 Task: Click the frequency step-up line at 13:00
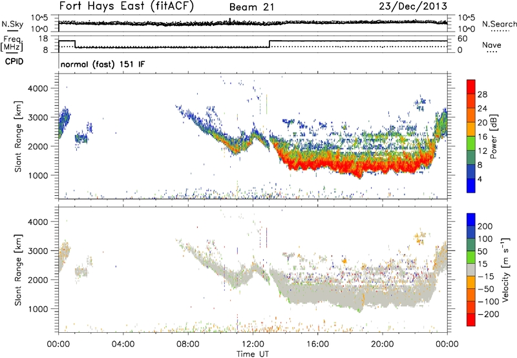click(x=269, y=44)
